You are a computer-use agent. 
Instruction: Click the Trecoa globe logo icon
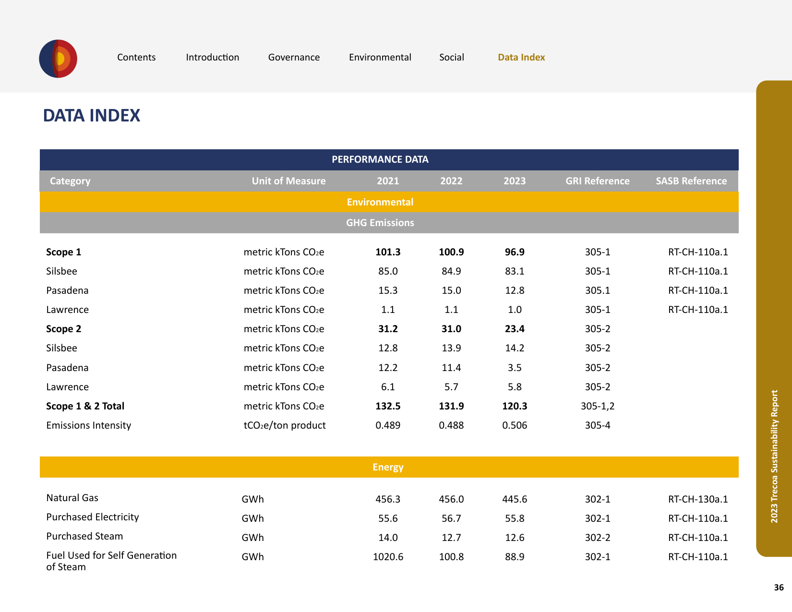coord(58,59)
